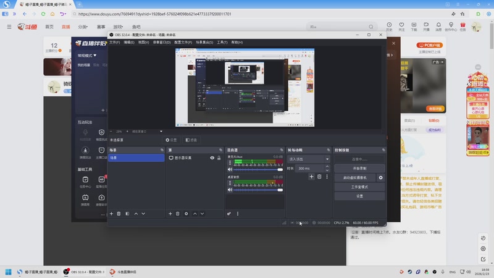Open Douyu download icon in header
Image resolution: width=494 pixels, height=278 pixels.
(414, 26)
